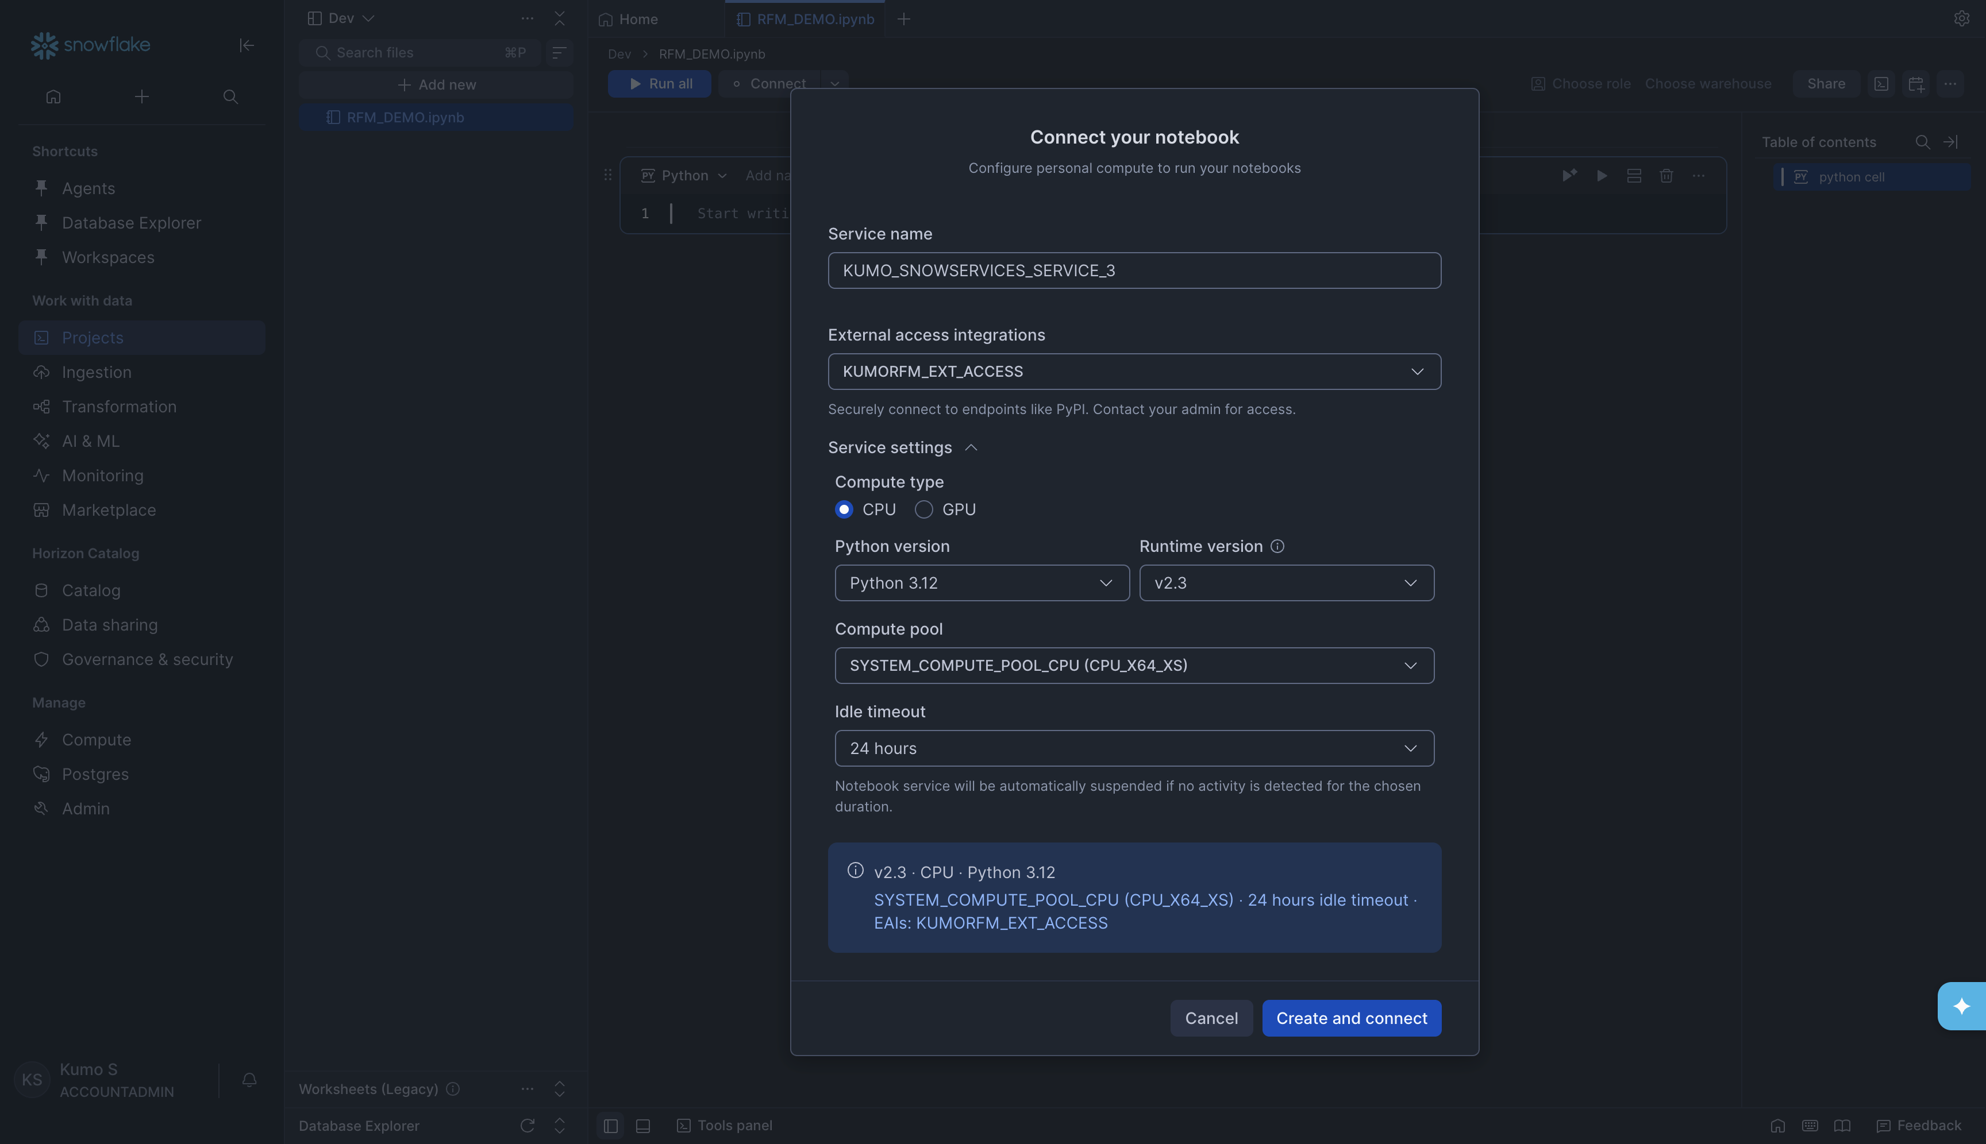Cancel the connect notebook dialog
Viewport: 1986px width, 1144px height.
(x=1211, y=1018)
